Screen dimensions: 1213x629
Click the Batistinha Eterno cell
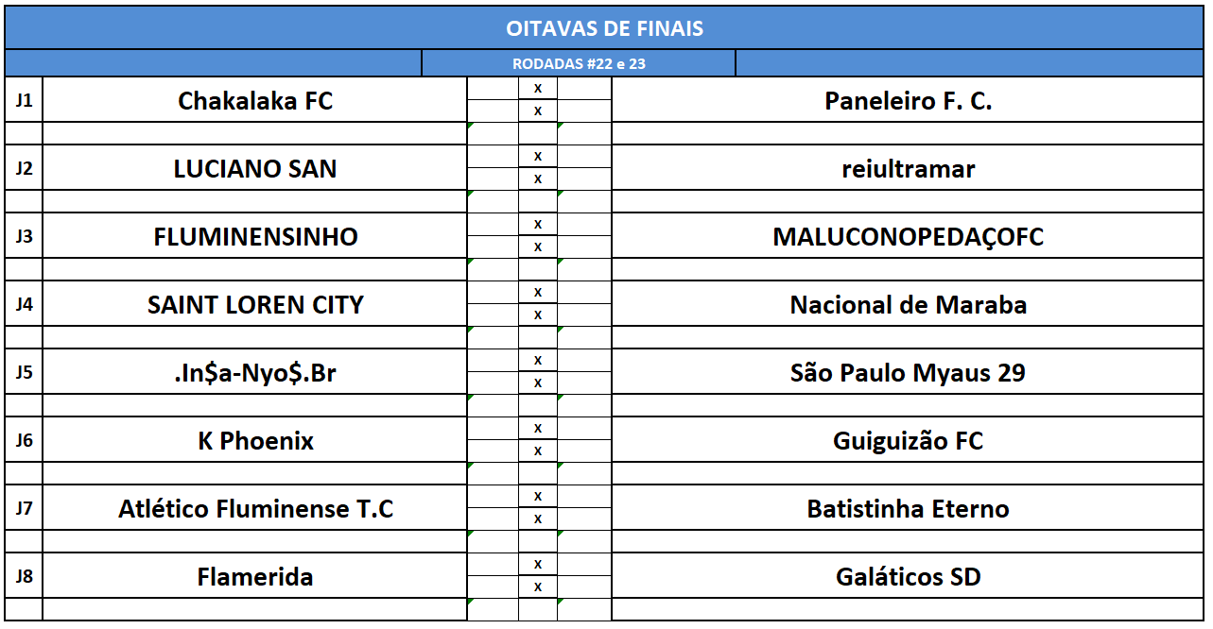coord(908,509)
